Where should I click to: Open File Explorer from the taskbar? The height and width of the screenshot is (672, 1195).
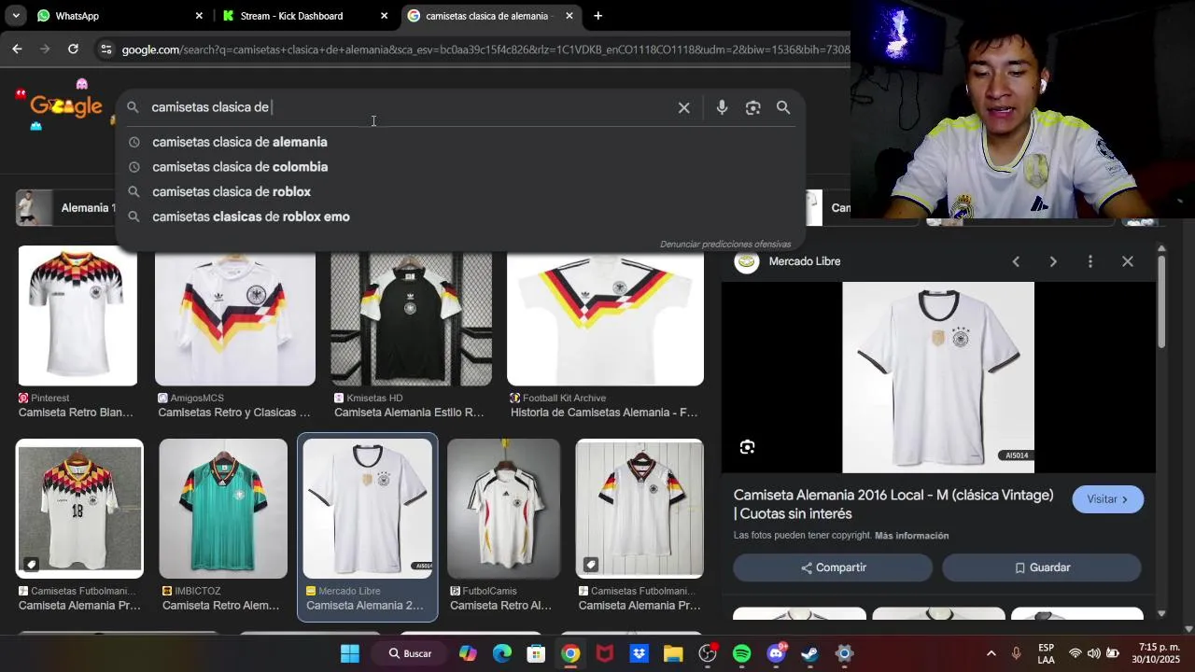pyautogui.click(x=673, y=653)
